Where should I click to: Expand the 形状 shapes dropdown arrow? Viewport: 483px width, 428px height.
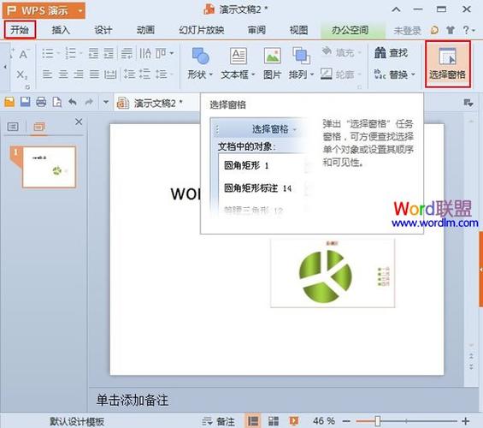[211, 74]
